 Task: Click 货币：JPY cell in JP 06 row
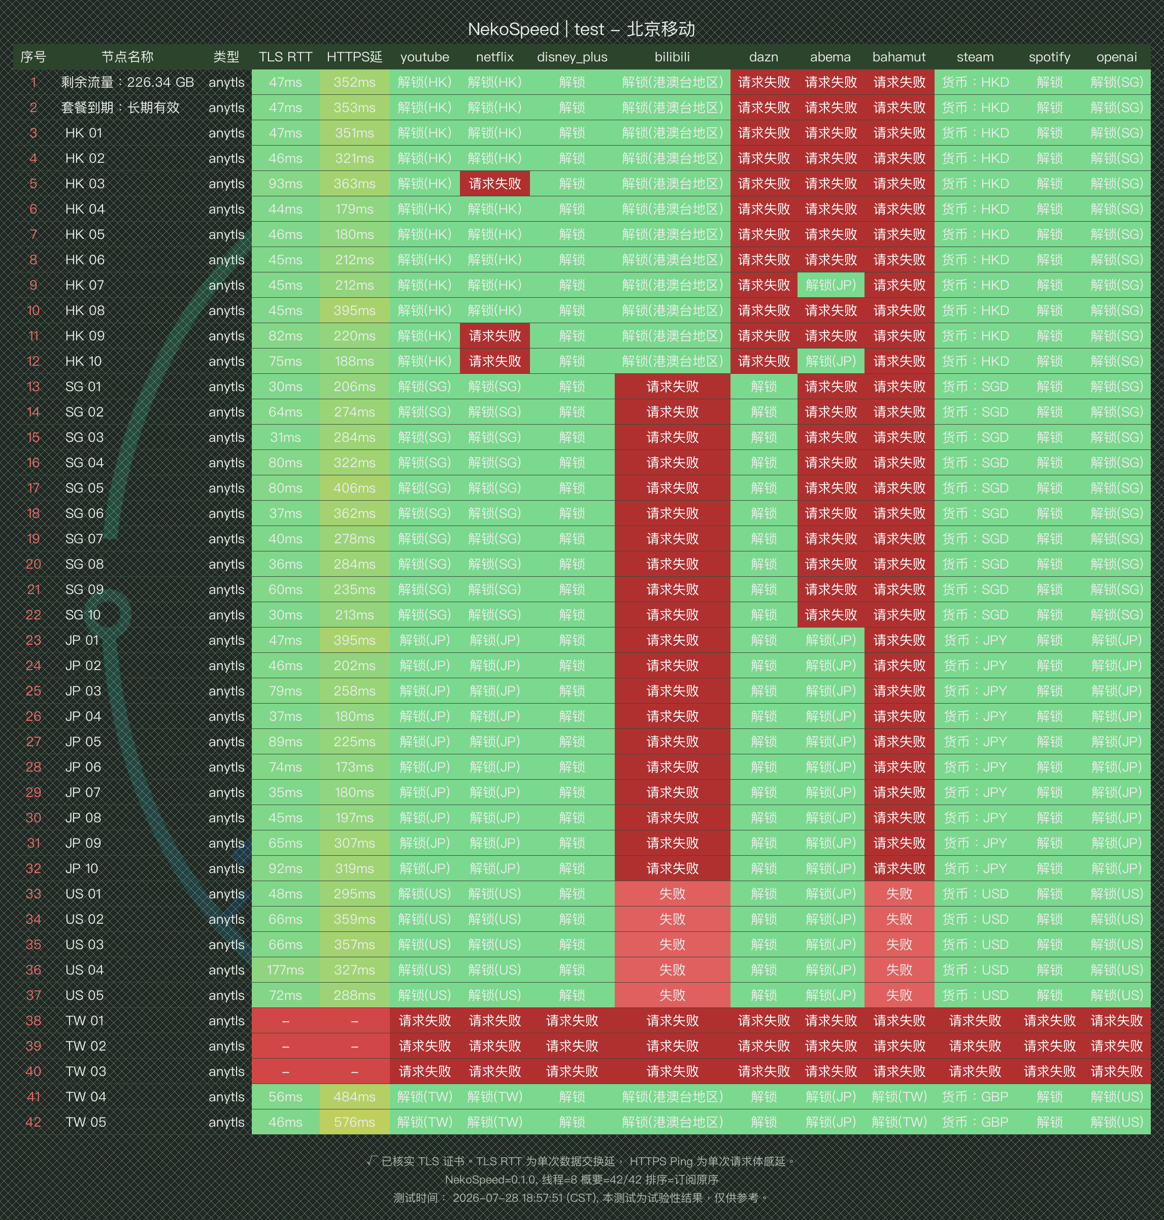(x=975, y=767)
